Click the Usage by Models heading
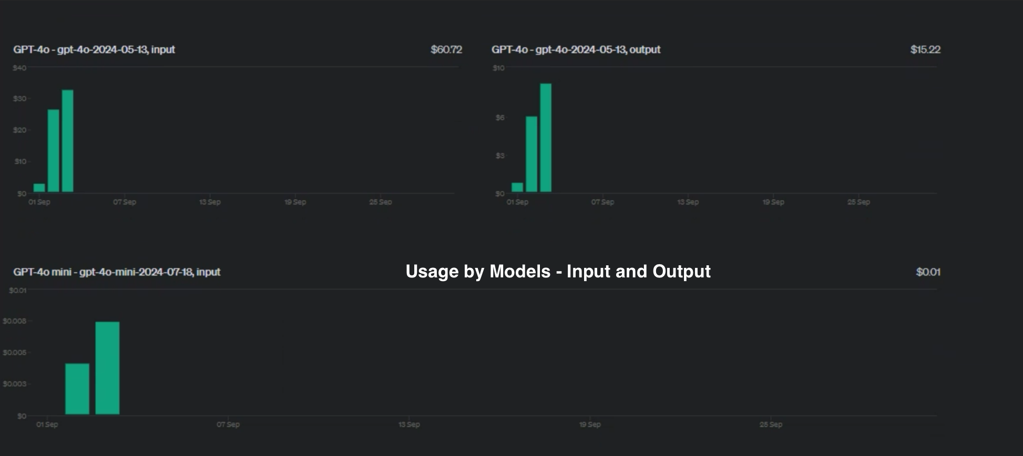 click(x=558, y=272)
